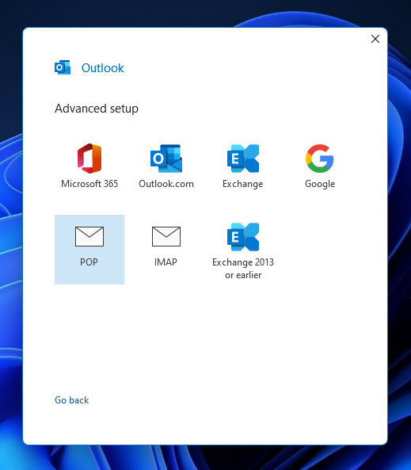Close the Outlook setup dialog
The height and width of the screenshot is (470, 411).
(375, 39)
